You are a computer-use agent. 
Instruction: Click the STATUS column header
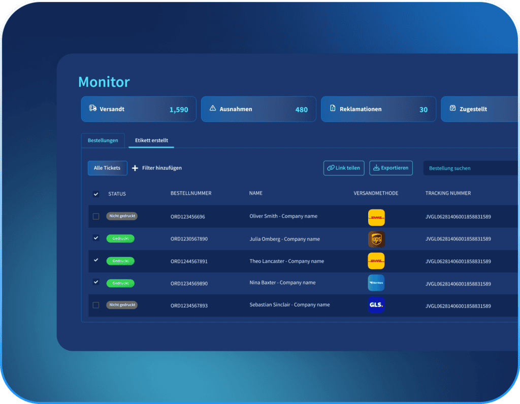coord(117,194)
